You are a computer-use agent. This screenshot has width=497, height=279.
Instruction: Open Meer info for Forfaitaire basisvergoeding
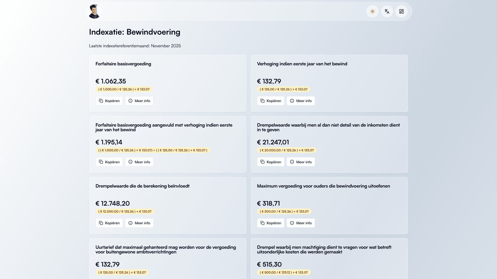(x=139, y=101)
